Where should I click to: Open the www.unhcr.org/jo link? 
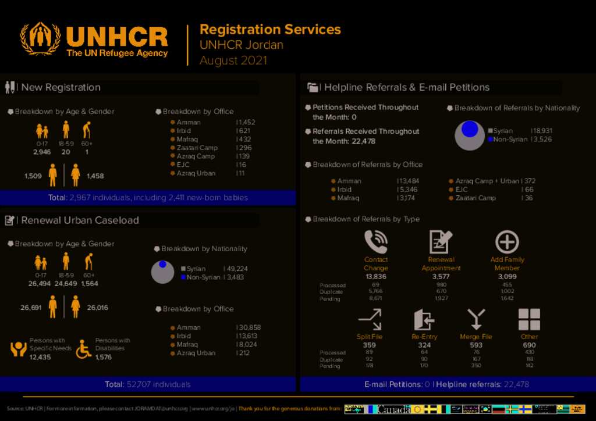pyautogui.click(x=213, y=409)
